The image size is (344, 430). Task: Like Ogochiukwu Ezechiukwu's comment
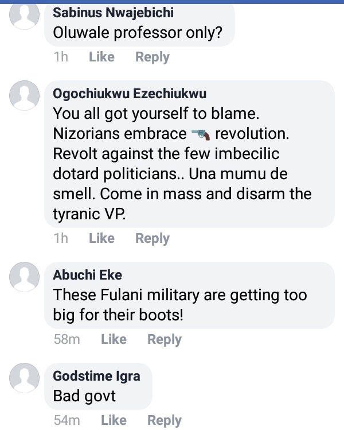[x=101, y=238]
